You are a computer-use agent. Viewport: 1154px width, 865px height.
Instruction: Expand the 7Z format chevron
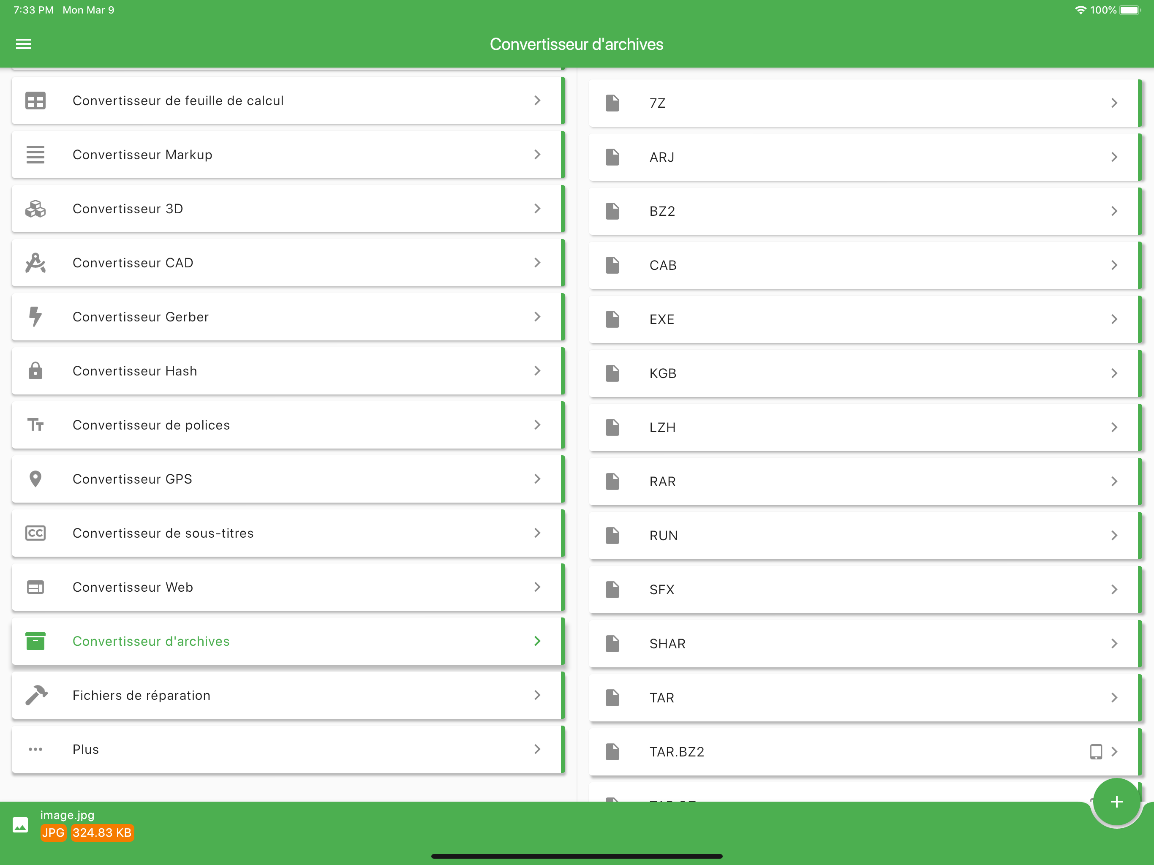1114,103
